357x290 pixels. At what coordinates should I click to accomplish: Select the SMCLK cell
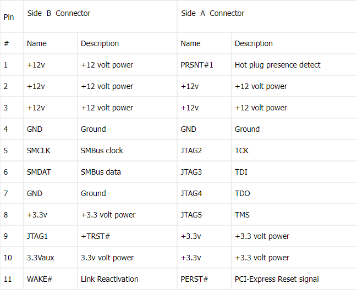(x=39, y=150)
